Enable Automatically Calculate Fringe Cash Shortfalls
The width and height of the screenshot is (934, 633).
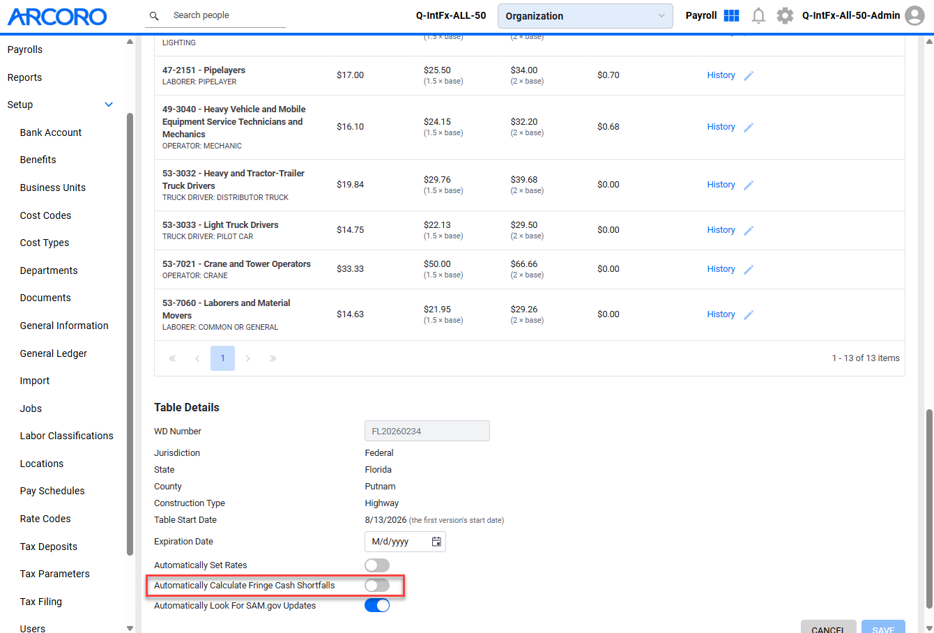(x=377, y=585)
